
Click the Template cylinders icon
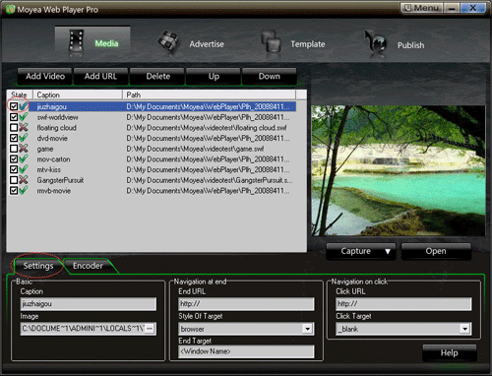pos(272,41)
